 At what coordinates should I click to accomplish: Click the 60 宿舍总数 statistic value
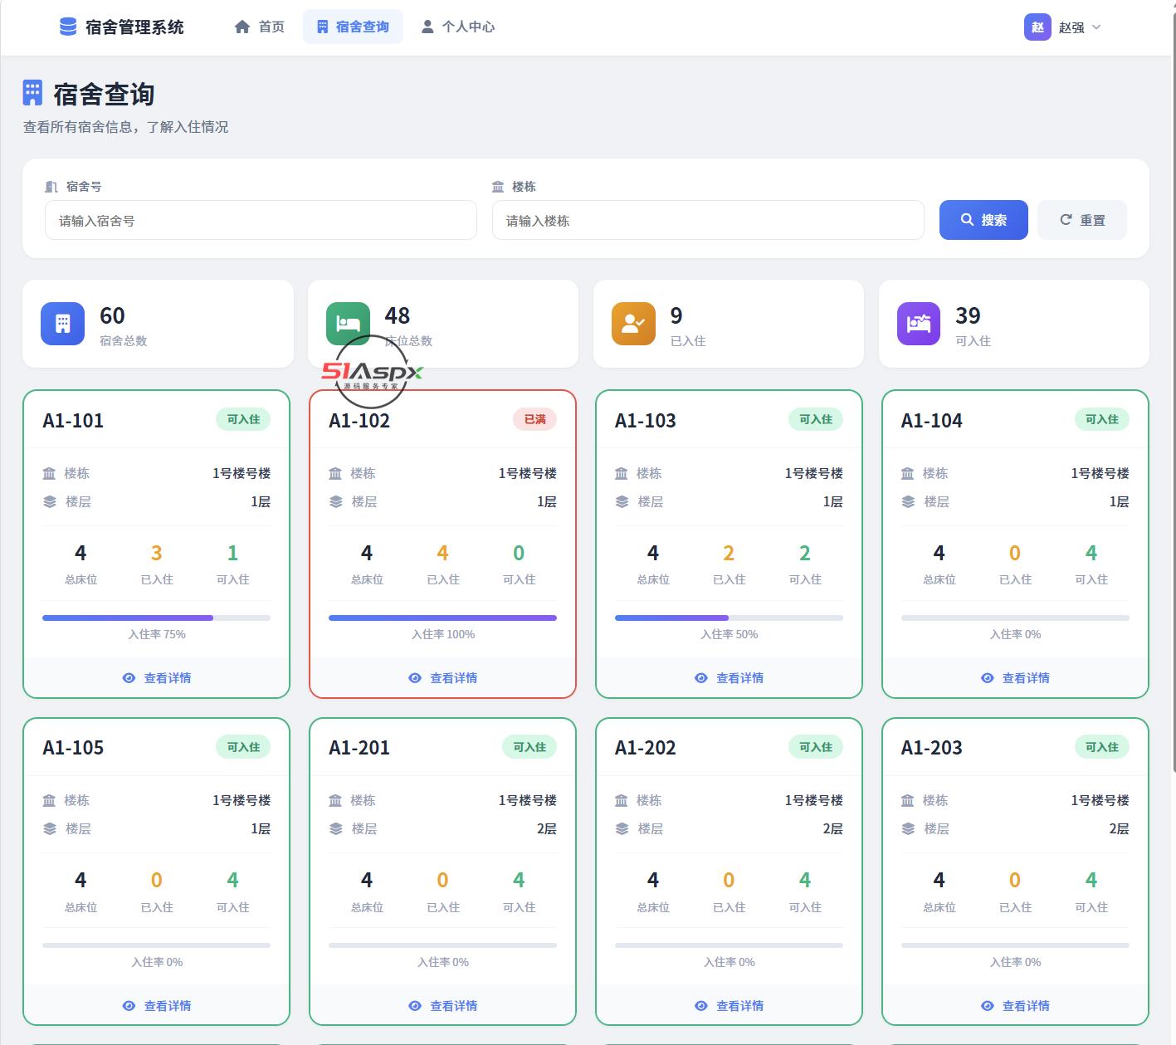112,315
